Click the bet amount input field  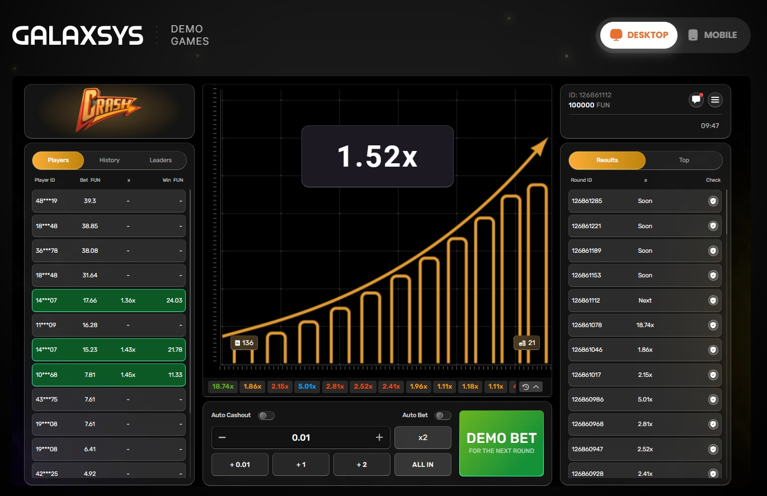(x=301, y=437)
